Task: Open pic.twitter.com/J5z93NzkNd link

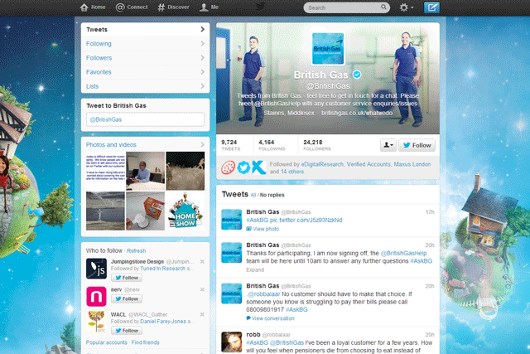Action: pos(306,220)
